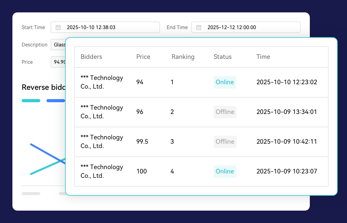The image size is (347, 223).
Task: Click the Offline status badge for rank 2
Action: 225,112
